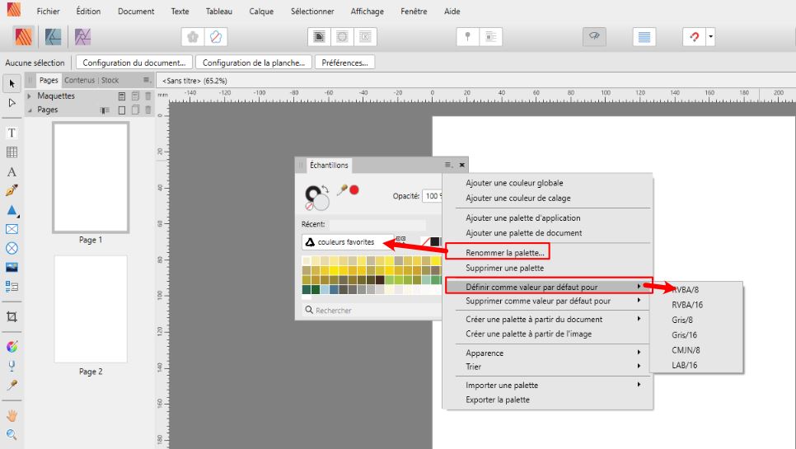Image resolution: width=796 pixels, height=449 pixels.
Task: Switch to the Stock tab
Action: pos(110,80)
